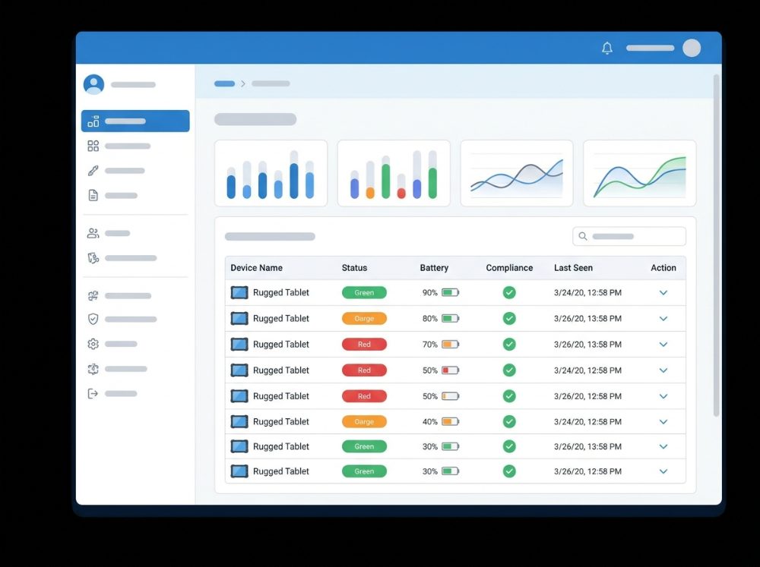Click the blue profile picture in the sidebar
The image size is (760, 567).
tap(93, 84)
